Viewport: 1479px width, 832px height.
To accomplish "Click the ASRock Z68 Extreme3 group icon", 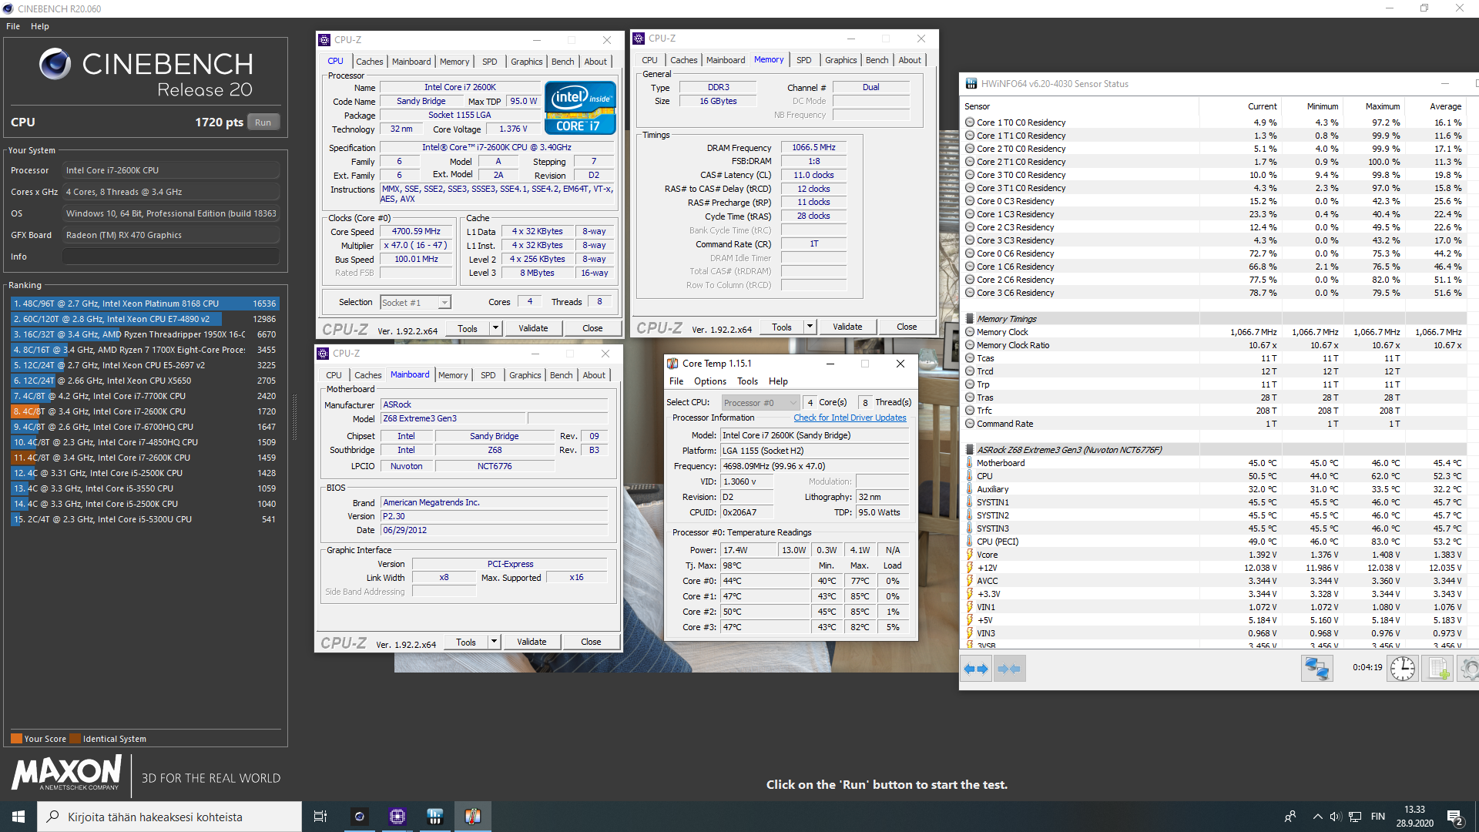I will (x=970, y=450).
